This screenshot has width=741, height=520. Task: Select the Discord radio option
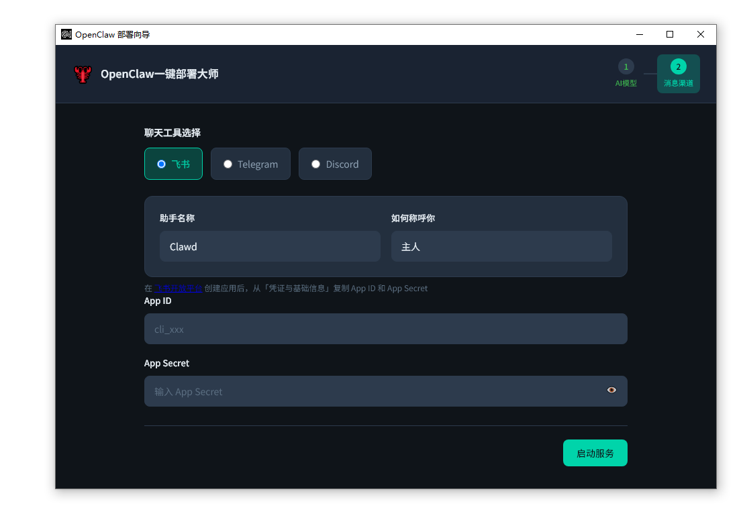335,164
